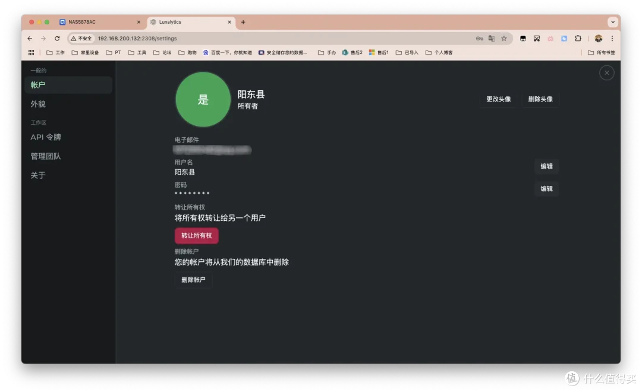Screen dimensions: 642x392
Task: Open the Chrome profile avatar
Action: click(x=599, y=39)
